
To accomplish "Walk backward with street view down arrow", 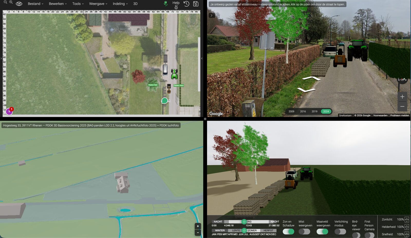I will 306,90.
